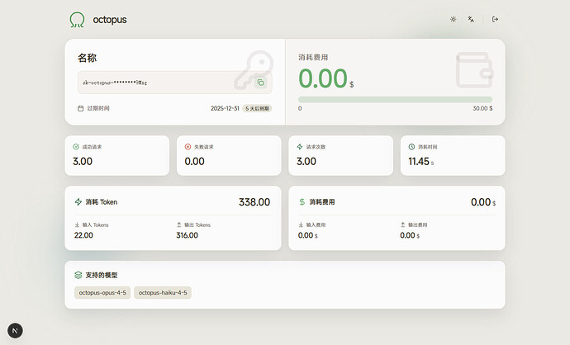
Task: Click the 0.00 $ value under 输出费用
Action: coord(410,235)
